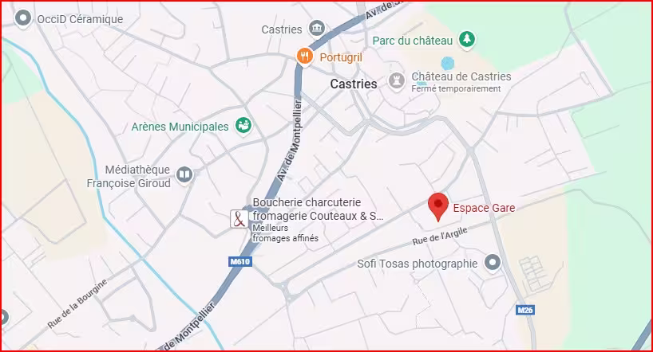The image size is (653, 352).
Task: Select the Portugril restaurant icon
Action: (x=305, y=56)
